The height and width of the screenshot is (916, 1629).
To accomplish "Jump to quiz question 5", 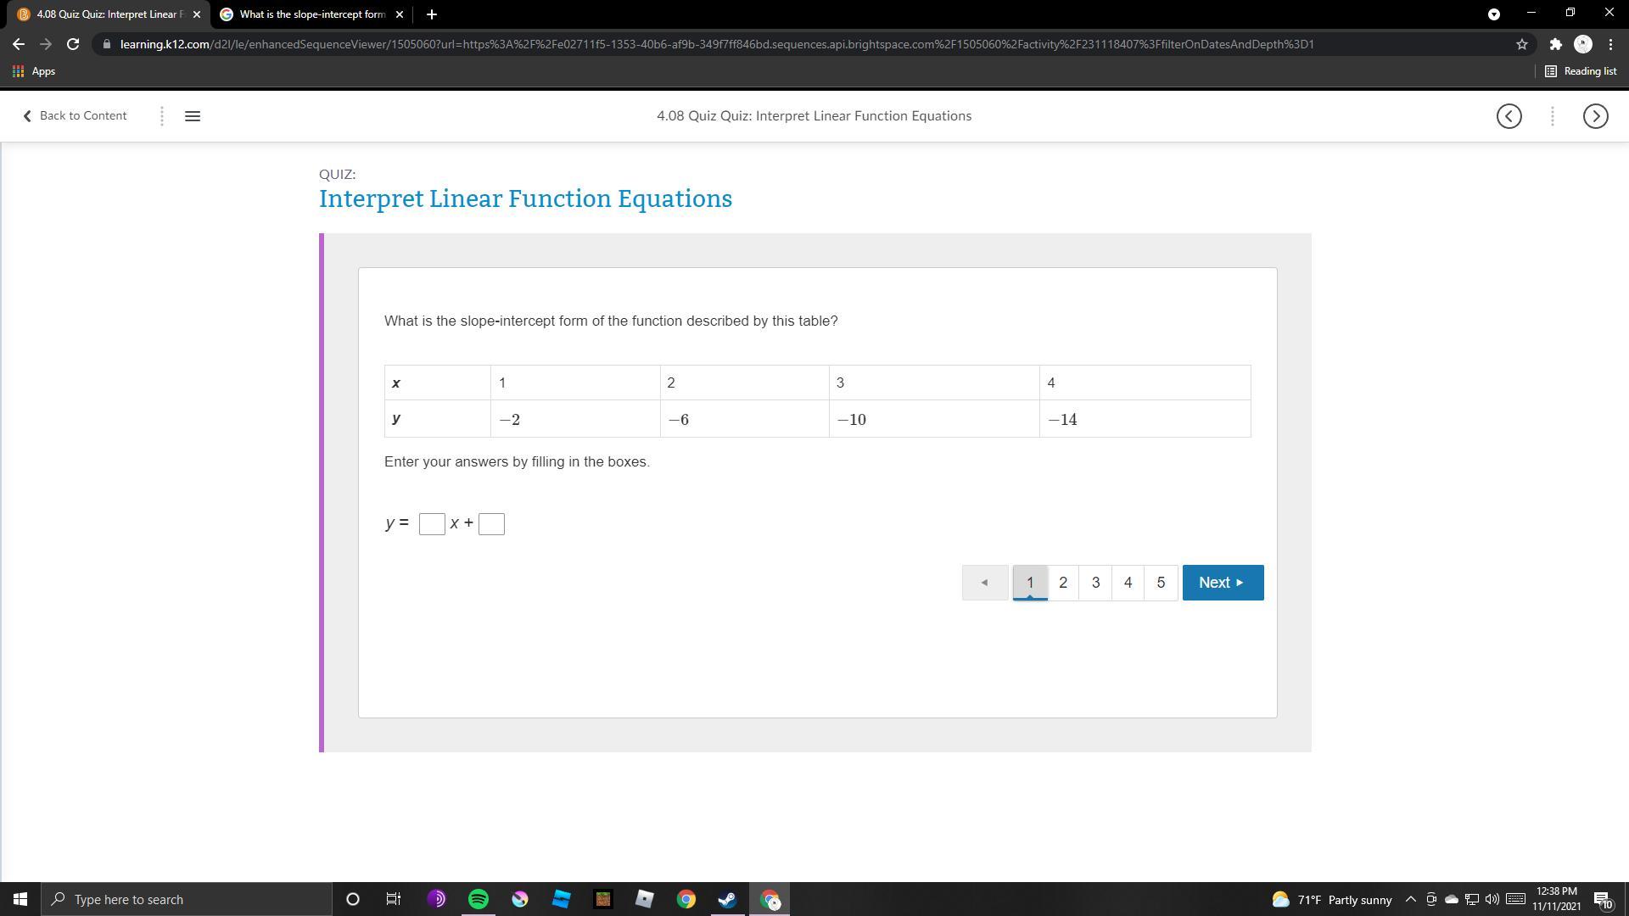I will (1161, 583).
